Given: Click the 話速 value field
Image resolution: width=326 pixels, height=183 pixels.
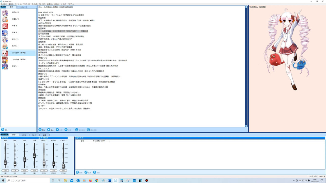Looking at the screenshot, I should pyautogui.click(x=15, y=170).
